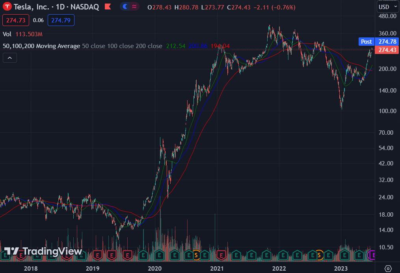Click the Tesla logo icon

coord(7,7)
